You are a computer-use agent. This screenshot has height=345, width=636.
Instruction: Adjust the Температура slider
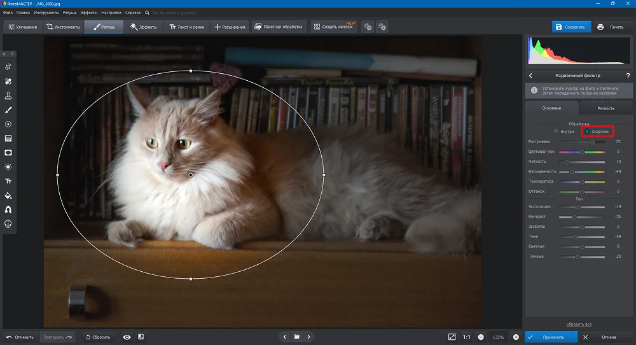(582, 181)
